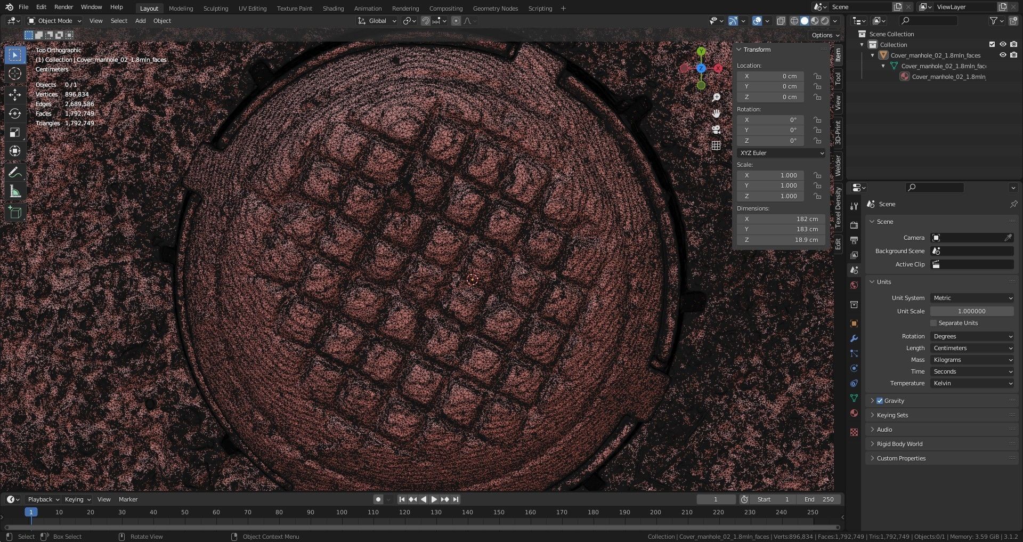Image resolution: width=1023 pixels, height=542 pixels.
Task: Click the Unit Scale 1.000000 field
Action: [972, 311]
